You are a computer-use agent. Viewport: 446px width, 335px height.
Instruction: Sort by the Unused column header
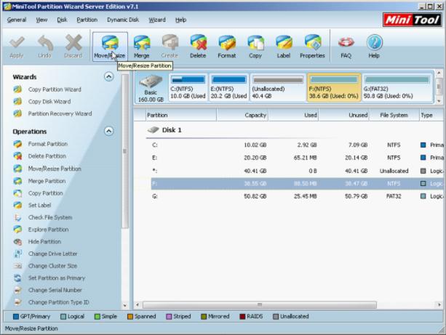coord(344,115)
